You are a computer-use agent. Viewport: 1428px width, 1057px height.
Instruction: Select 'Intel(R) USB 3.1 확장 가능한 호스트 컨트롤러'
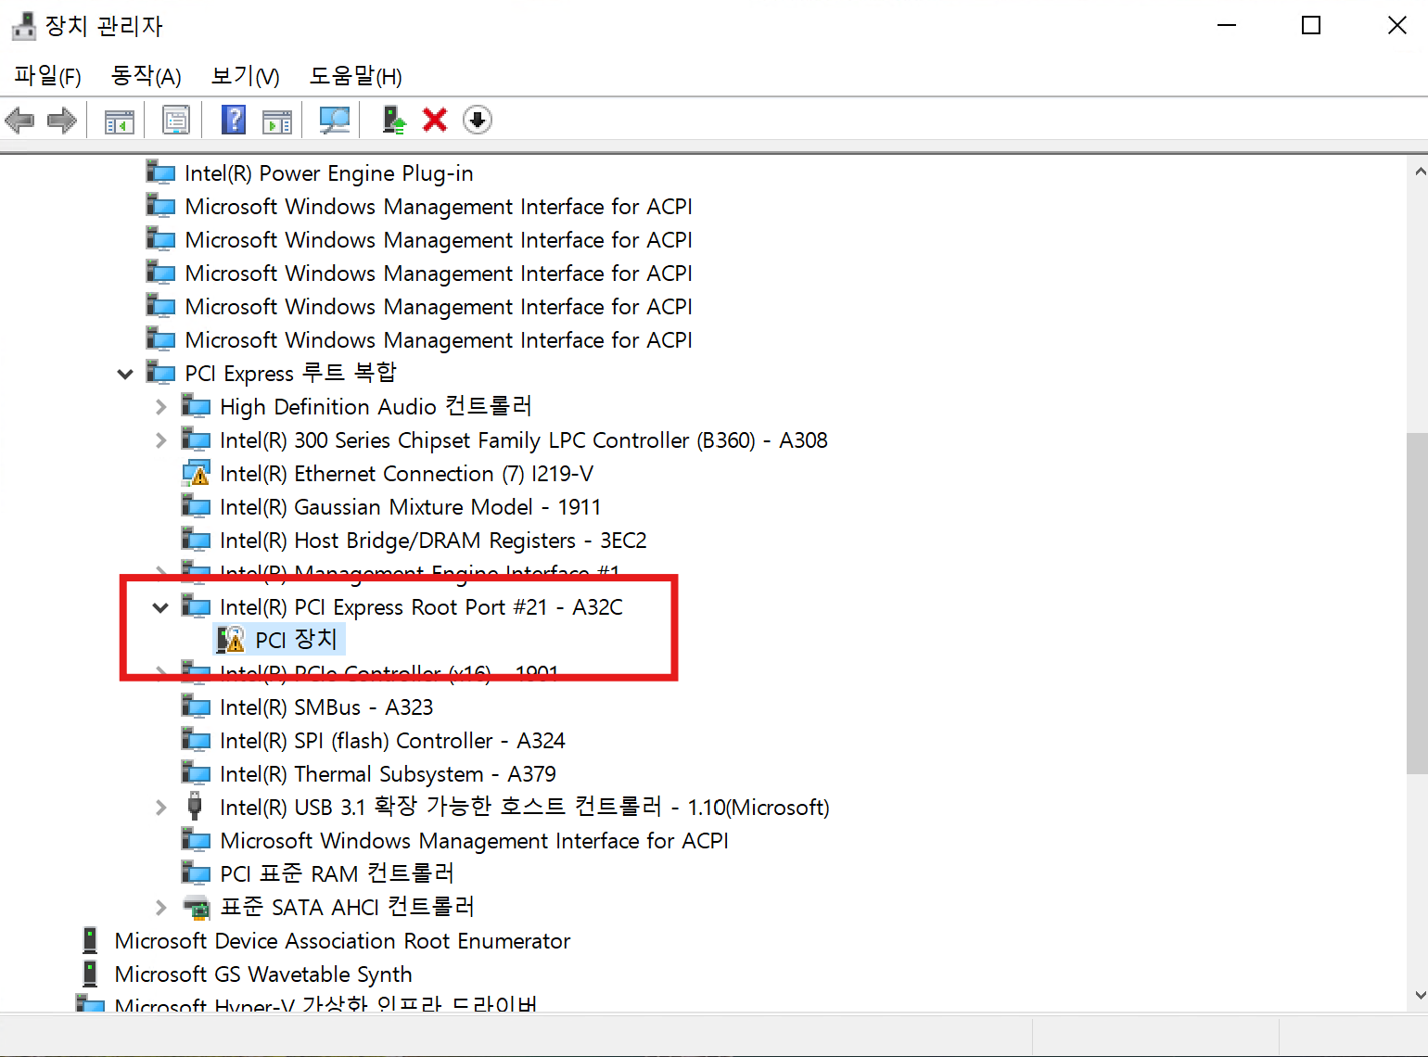click(524, 808)
